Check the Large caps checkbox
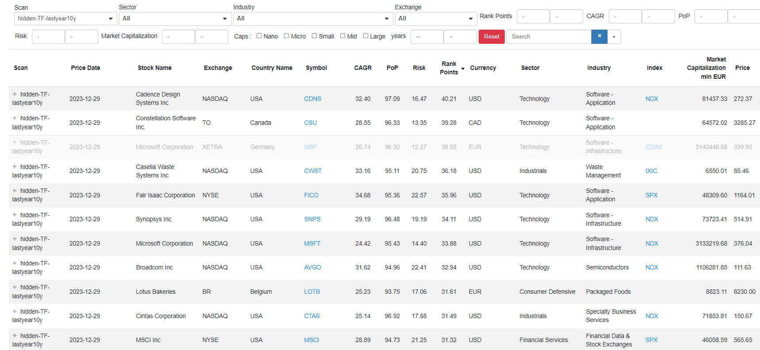Screen dimensions: 760x350 366,36
